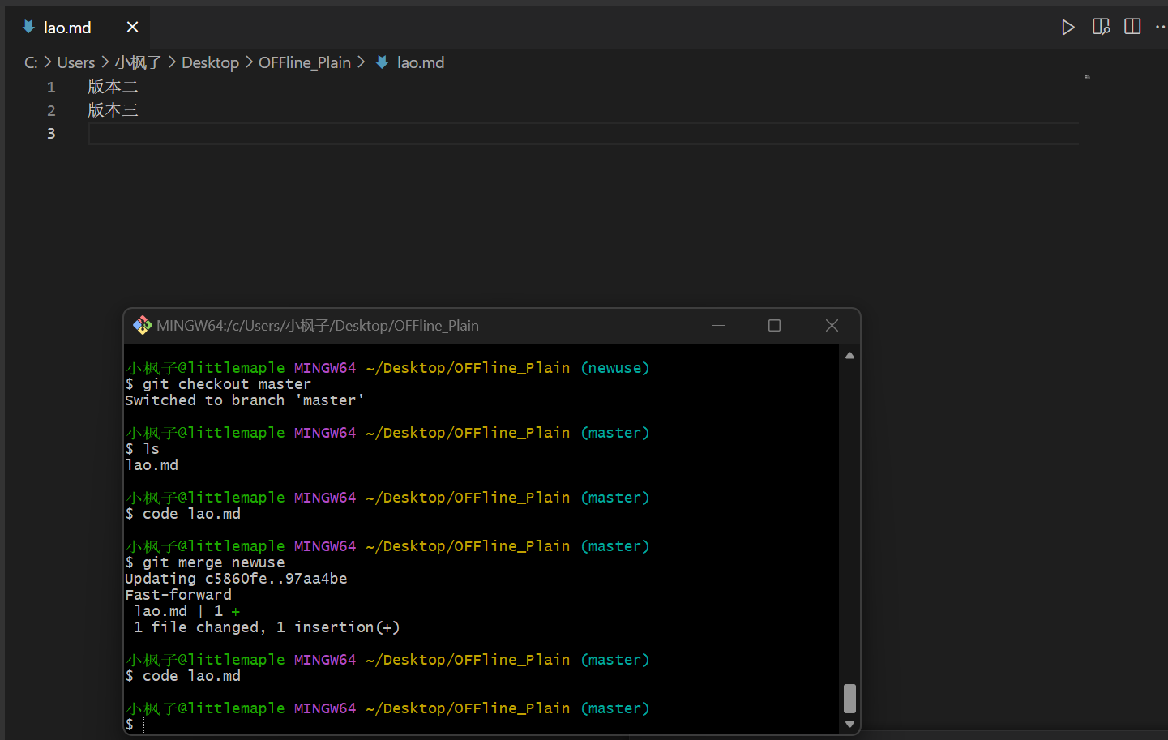Click the Run play icon in editor toolbar
Screen dimensions: 1168x740
pos(1067,28)
